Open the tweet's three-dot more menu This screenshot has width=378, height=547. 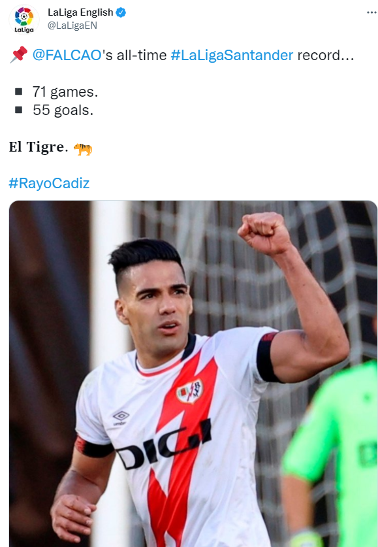(371, 12)
